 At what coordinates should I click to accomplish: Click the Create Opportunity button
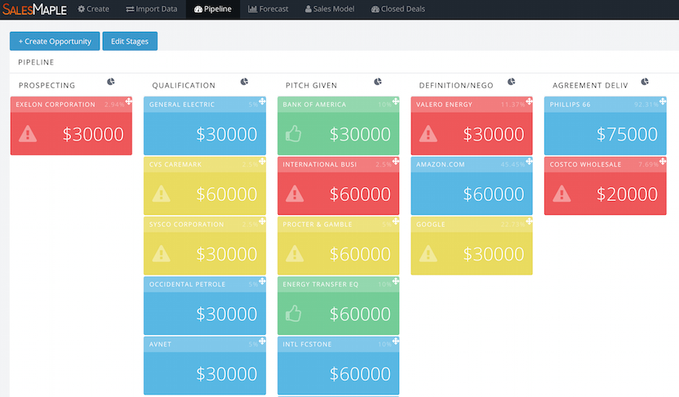[x=55, y=41]
